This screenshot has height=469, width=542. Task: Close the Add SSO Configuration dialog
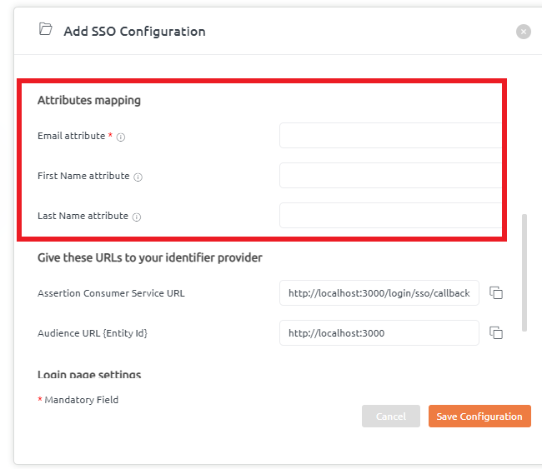524,32
